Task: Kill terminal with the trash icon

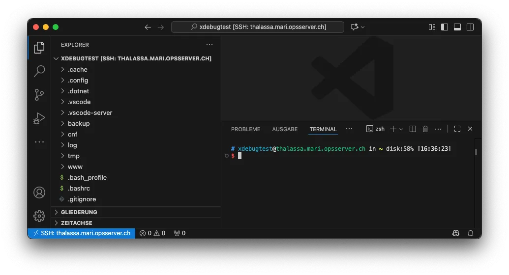Action: coord(425,129)
